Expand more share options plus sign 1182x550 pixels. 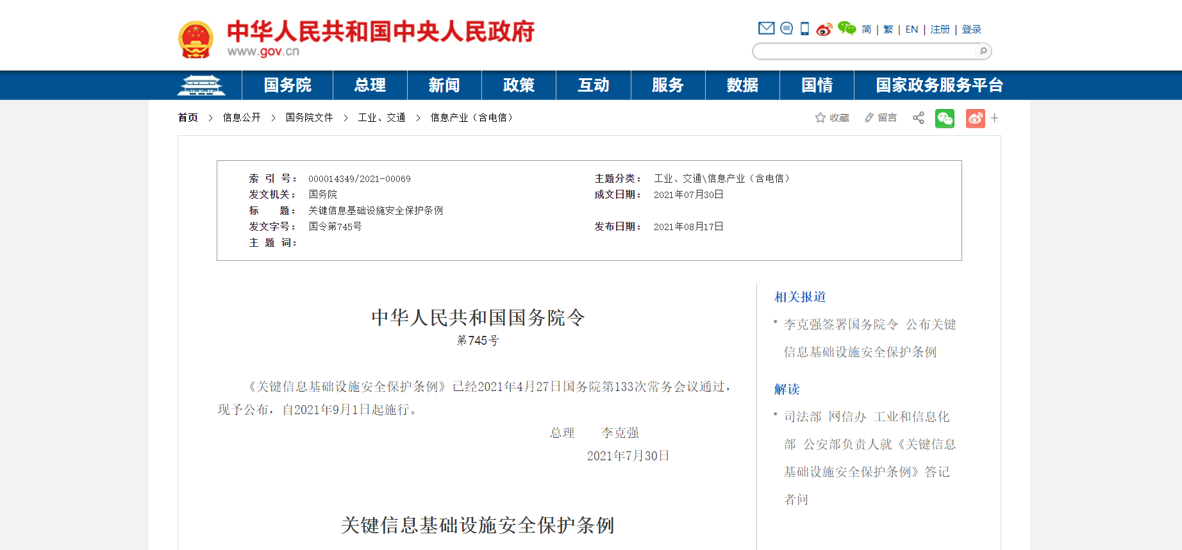pyautogui.click(x=994, y=118)
